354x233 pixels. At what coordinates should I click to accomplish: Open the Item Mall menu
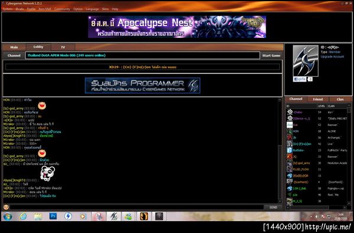pos(45,9)
